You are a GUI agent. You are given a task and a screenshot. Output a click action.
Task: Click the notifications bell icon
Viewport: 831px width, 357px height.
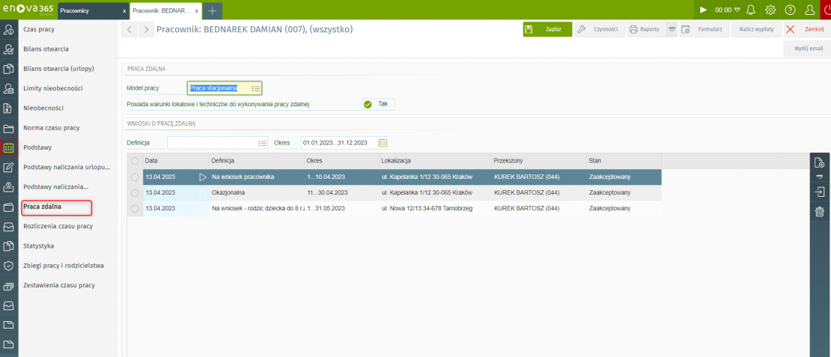click(751, 10)
